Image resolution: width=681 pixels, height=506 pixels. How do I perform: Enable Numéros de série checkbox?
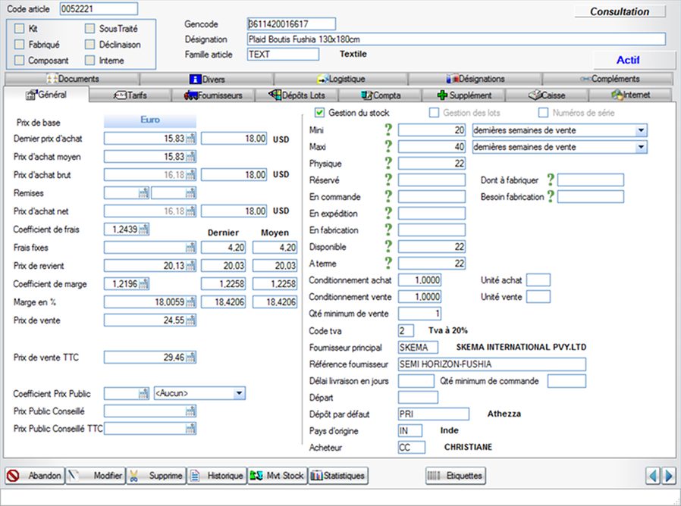(543, 113)
